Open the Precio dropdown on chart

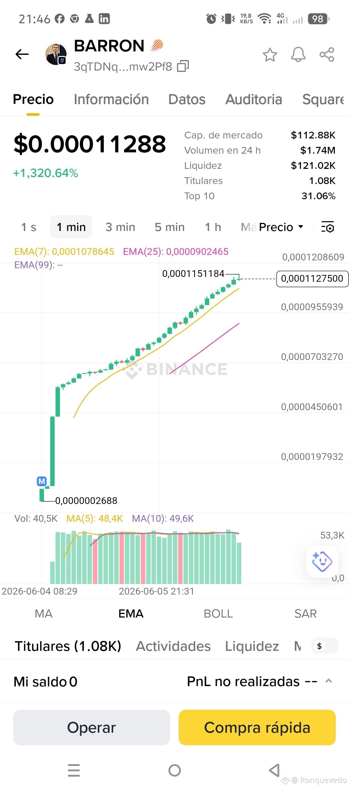281,227
